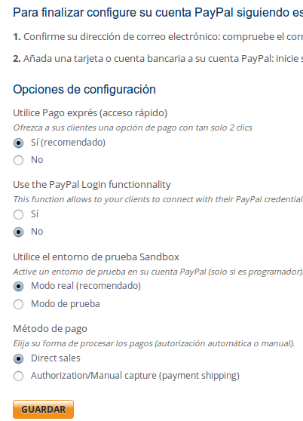The height and width of the screenshot is (421, 303).
Task: Click the 'Opciones de configuración' heading
Action: [x=84, y=90]
